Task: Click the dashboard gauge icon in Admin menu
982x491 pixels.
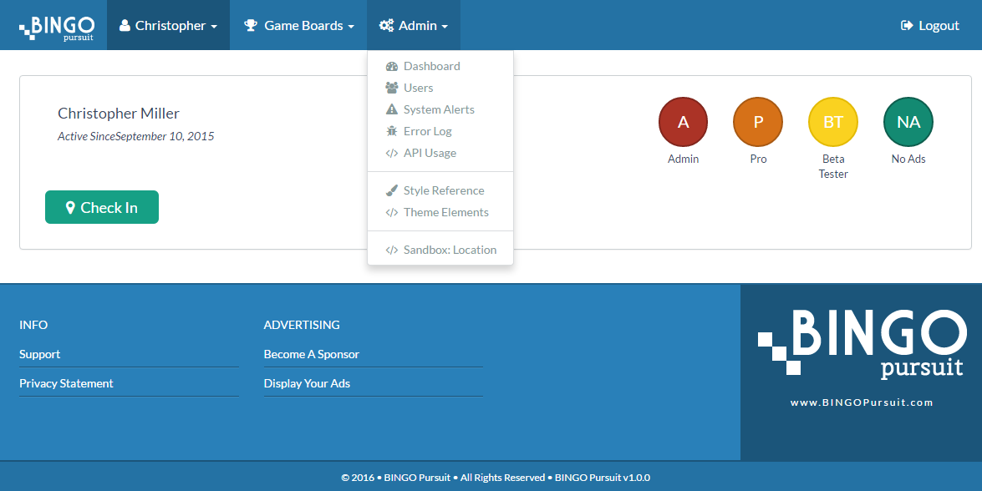Action: point(391,67)
